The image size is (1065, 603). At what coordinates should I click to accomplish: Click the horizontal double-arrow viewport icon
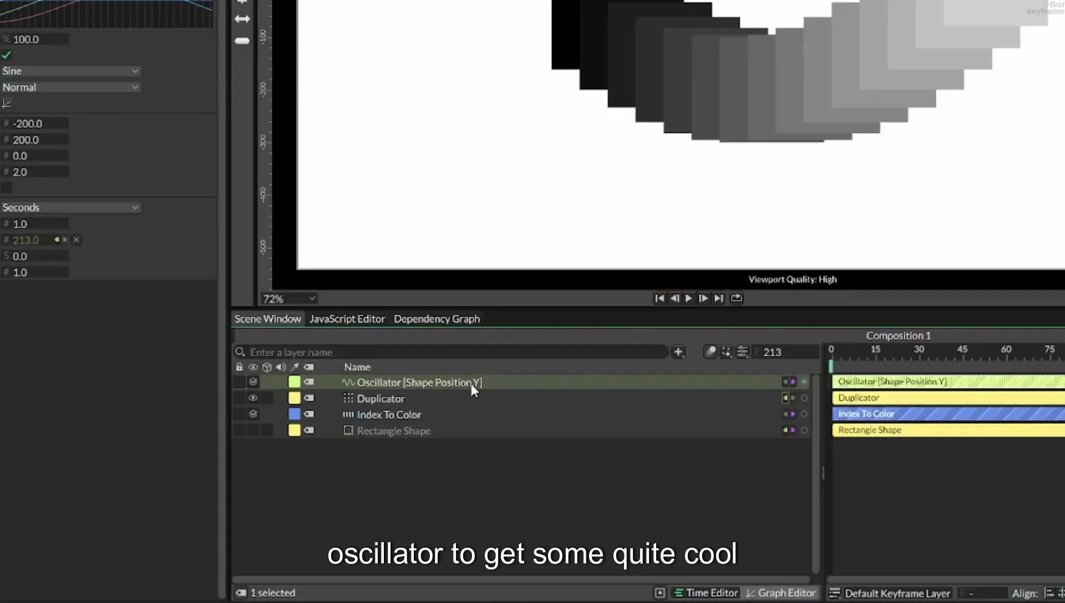coord(242,19)
